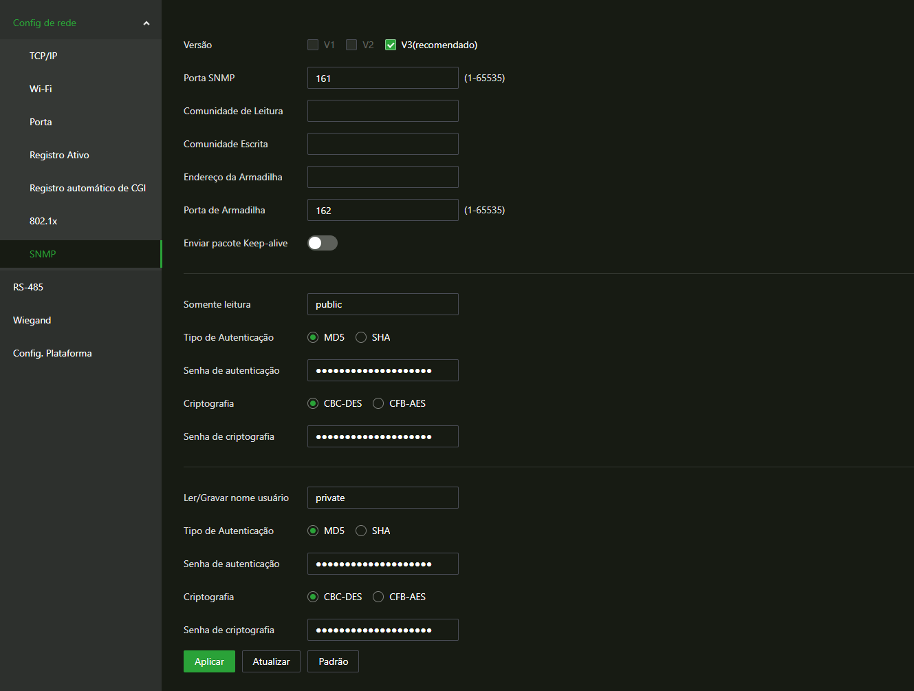
Task: Go to Wi-Fi network settings
Action: [x=41, y=89]
